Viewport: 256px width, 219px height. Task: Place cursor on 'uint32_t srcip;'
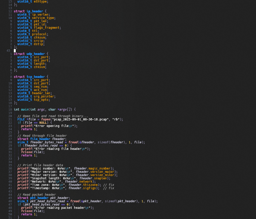click(x=31, y=41)
